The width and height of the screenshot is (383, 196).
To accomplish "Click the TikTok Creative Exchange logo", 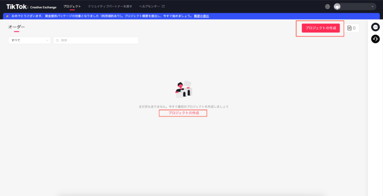I will pos(31,7).
